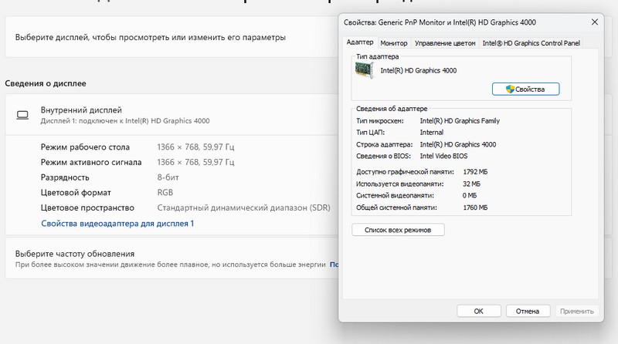Click the Выберите дисплей selection row
The width and height of the screenshot is (618, 344).
tap(170, 36)
